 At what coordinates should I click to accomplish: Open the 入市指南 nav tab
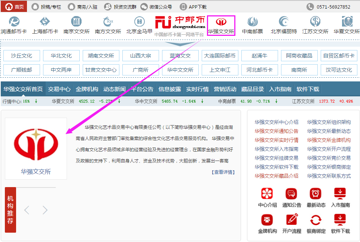280,89
